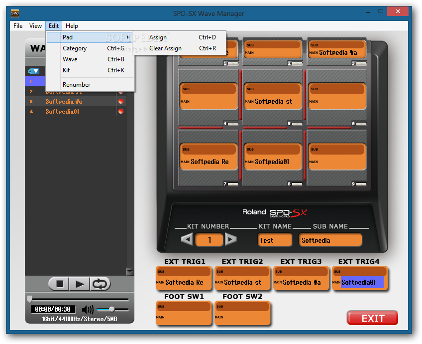Click pad 8 Softpedia01 assignment
The width and height of the screenshot is (422, 344).
point(273,157)
